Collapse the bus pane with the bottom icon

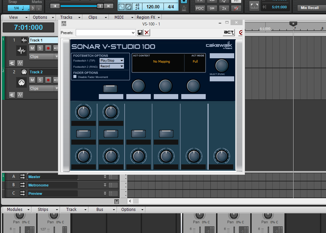click(x=117, y=201)
